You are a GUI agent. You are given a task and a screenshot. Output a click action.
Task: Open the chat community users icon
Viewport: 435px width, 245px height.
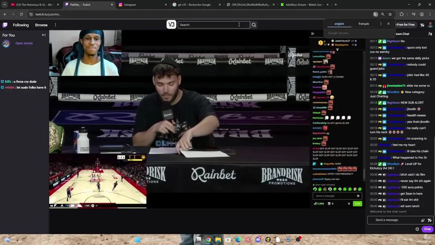tap(430, 34)
